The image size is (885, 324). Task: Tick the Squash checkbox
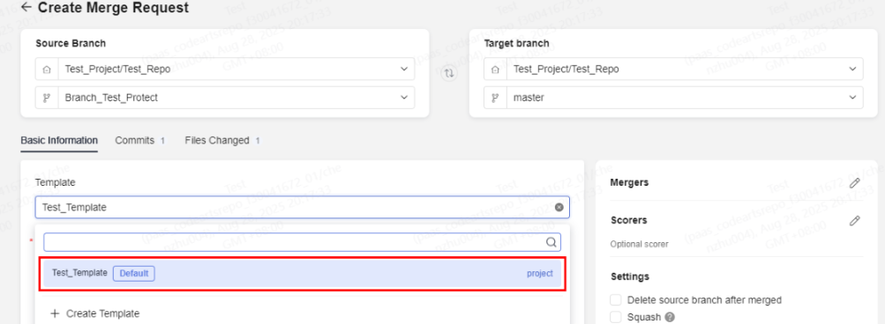(x=616, y=317)
